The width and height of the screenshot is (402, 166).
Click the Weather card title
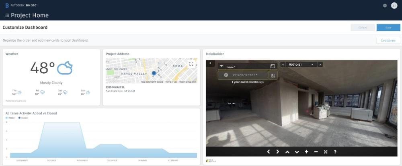pyautogui.click(x=12, y=54)
